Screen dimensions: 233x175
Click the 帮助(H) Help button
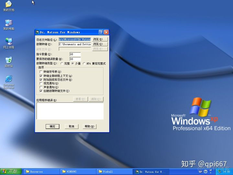(x=89, y=126)
